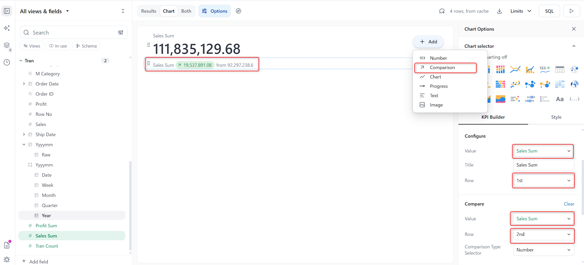The height and width of the screenshot is (265, 584).
Task: Select the filled globe map chart type
Action: pyautogui.click(x=574, y=84)
